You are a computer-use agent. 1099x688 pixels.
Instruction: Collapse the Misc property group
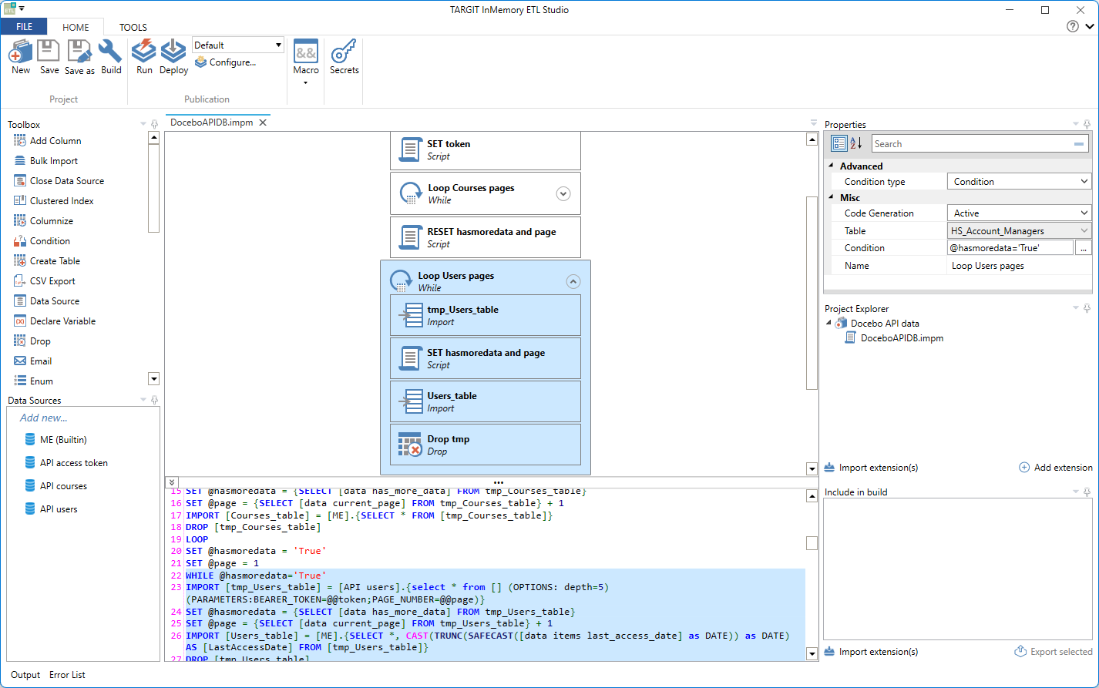pos(831,197)
